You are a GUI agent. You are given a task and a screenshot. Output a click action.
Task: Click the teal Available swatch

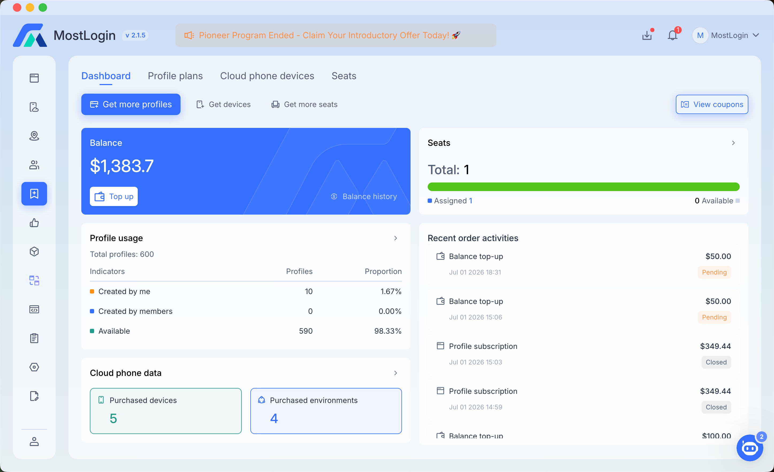coord(92,331)
